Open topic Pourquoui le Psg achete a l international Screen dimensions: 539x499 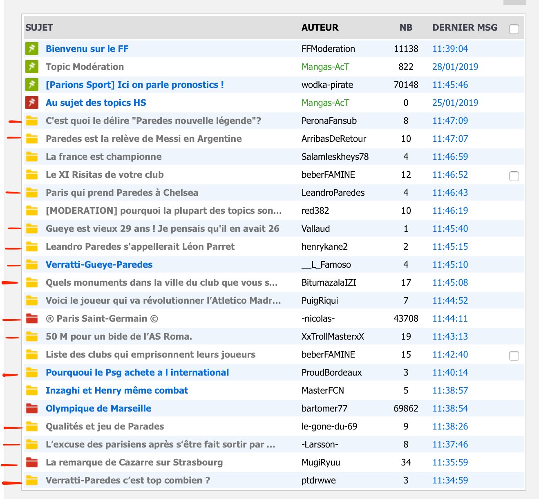coord(137,372)
